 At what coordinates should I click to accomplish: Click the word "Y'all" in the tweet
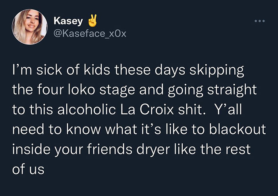[228, 109]
